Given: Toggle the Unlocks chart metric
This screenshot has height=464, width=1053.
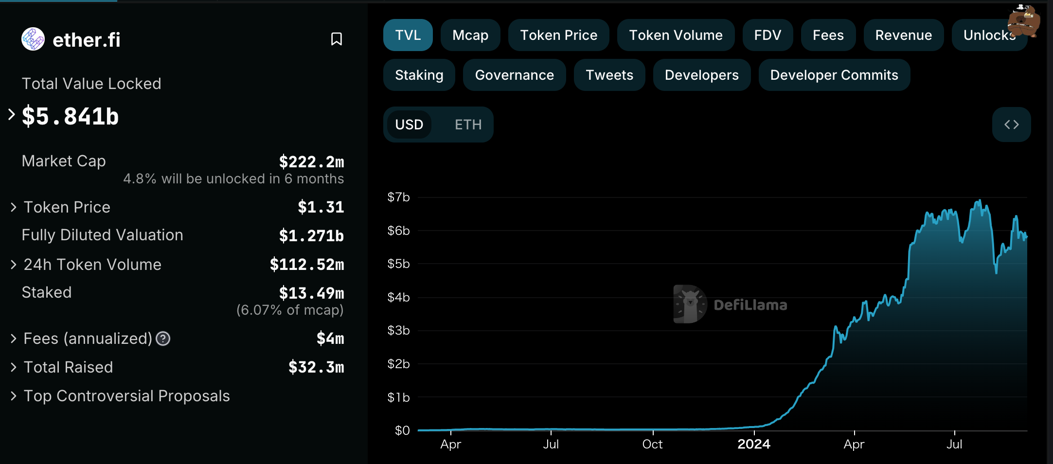Looking at the screenshot, I should click(x=989, y=35).
